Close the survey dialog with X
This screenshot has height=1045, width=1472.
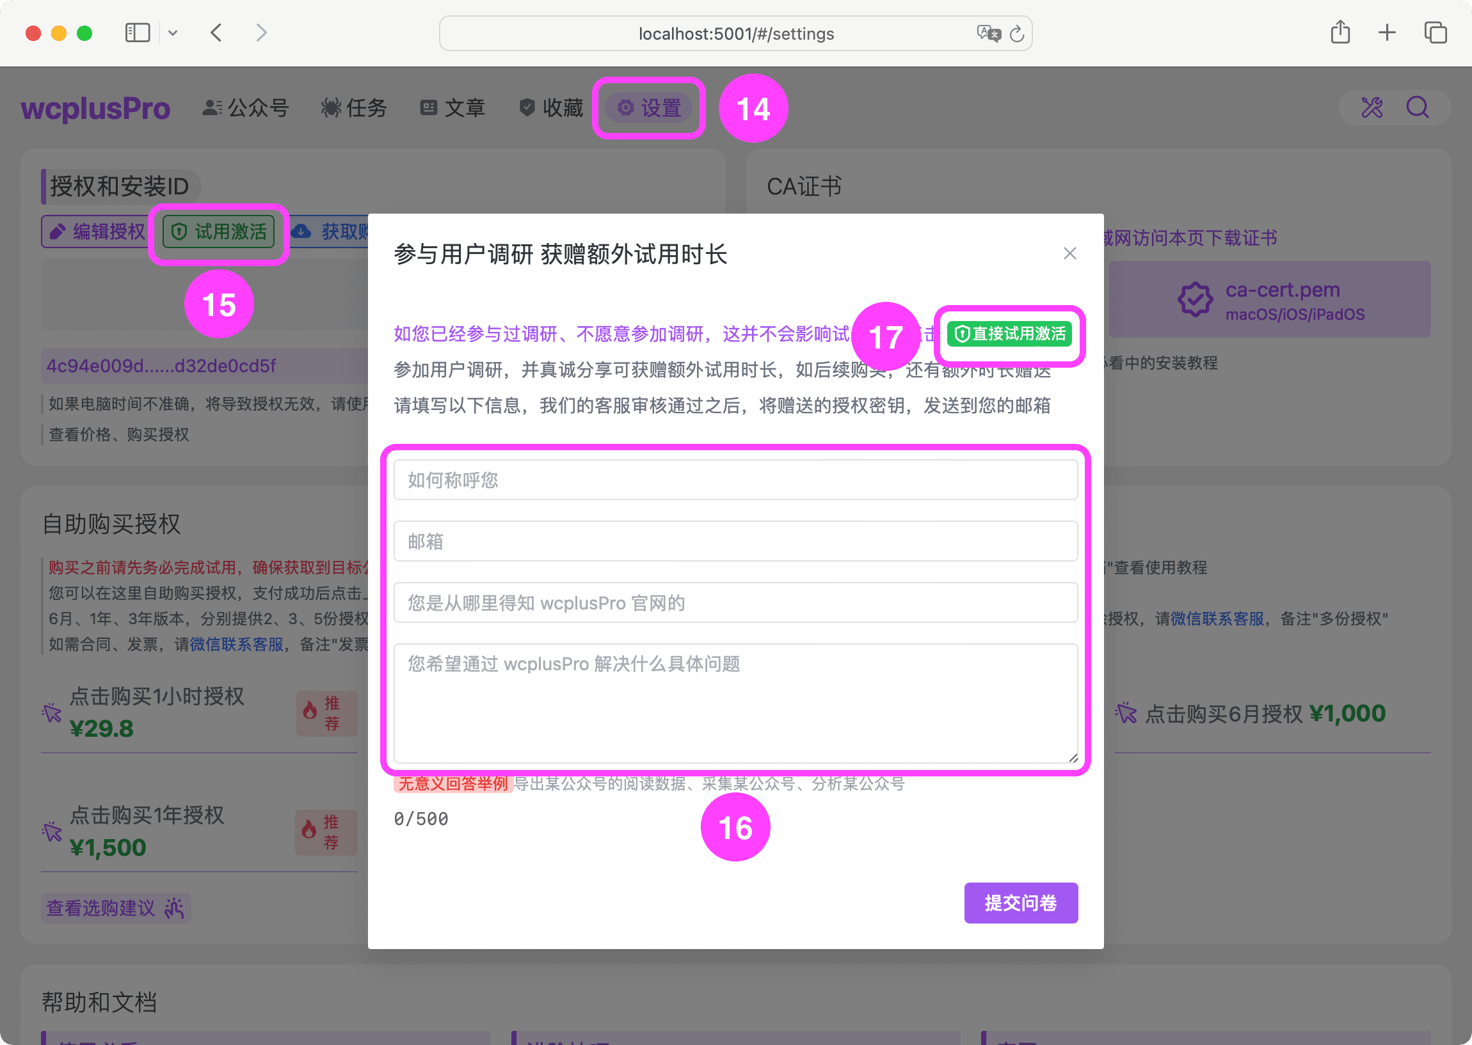[x=1069, y=253]
